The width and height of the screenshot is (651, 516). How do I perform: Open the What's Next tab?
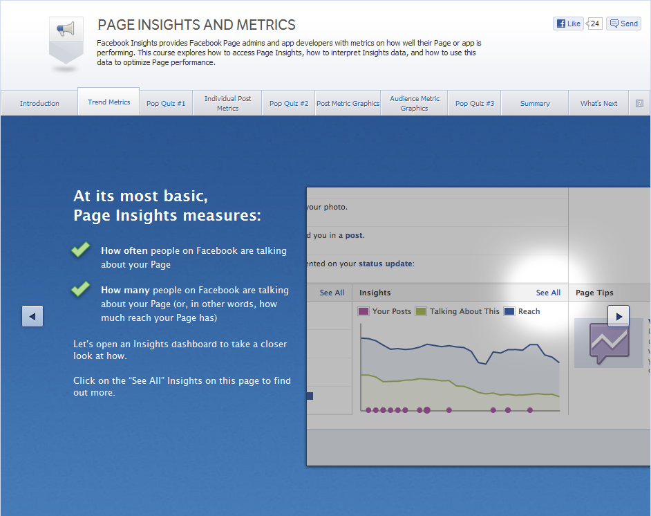pos(598,104)
